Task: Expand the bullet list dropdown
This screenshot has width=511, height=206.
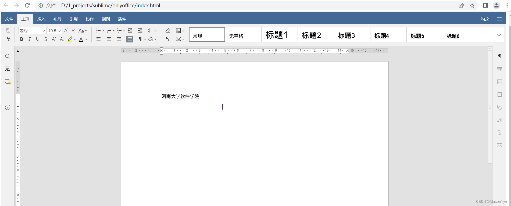Action: tap(103, 31)
